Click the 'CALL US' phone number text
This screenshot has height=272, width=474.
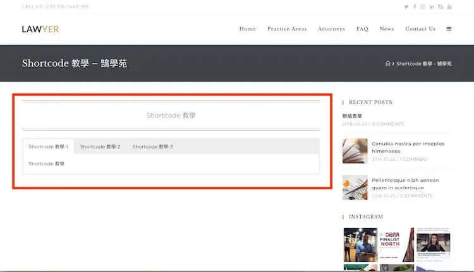point(55,7)
